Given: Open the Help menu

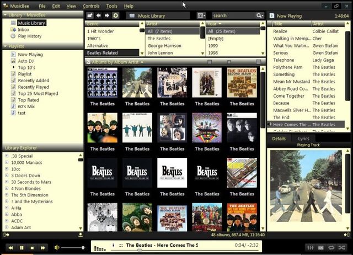Looking at the screenshot, I should (129, 6).
